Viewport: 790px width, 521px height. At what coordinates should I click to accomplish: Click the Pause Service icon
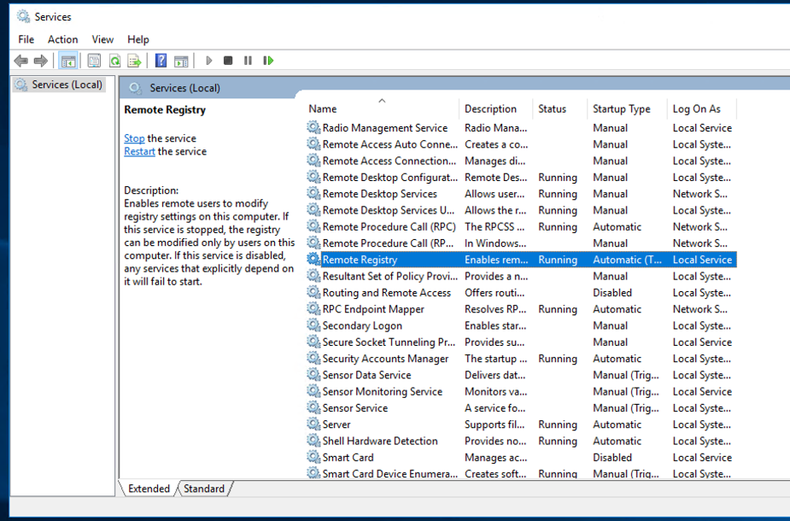tap(248, 61)
